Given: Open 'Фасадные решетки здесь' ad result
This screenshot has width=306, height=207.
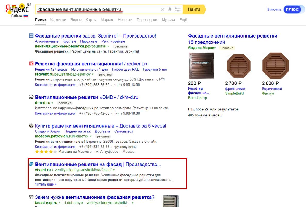Looking at the screenshot, I should click(x=95, y=36).
